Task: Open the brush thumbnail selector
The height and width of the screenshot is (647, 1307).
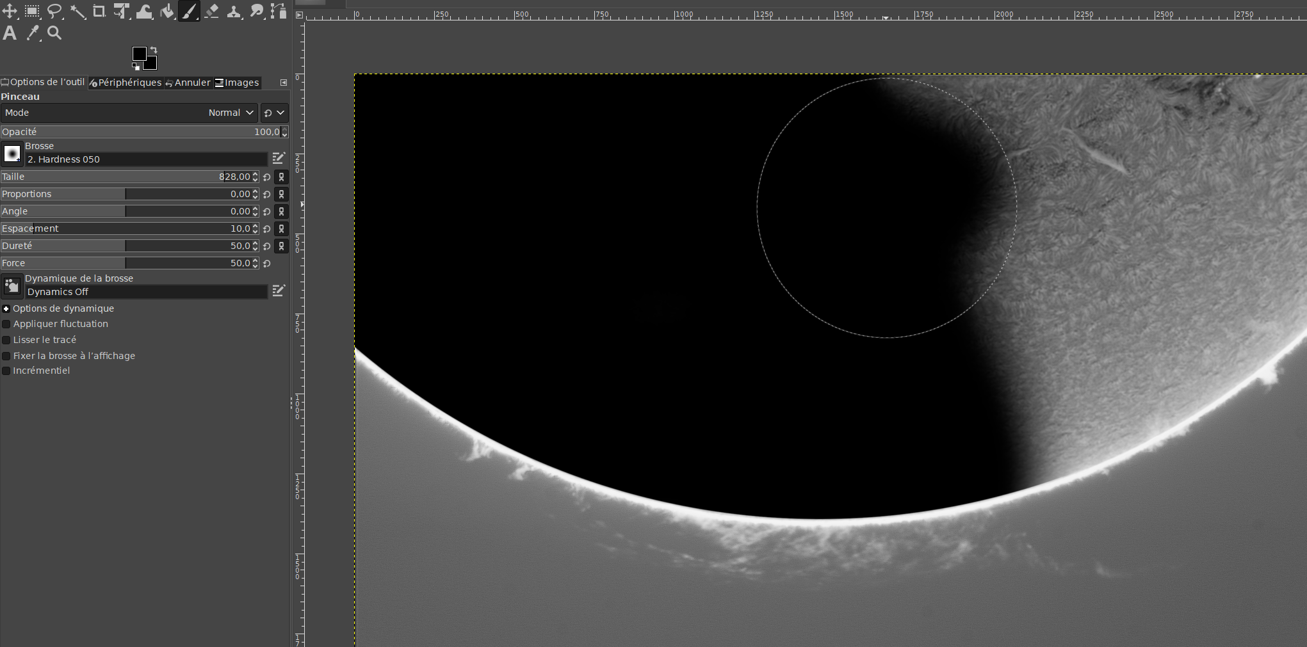Action: tap(12, 154)
